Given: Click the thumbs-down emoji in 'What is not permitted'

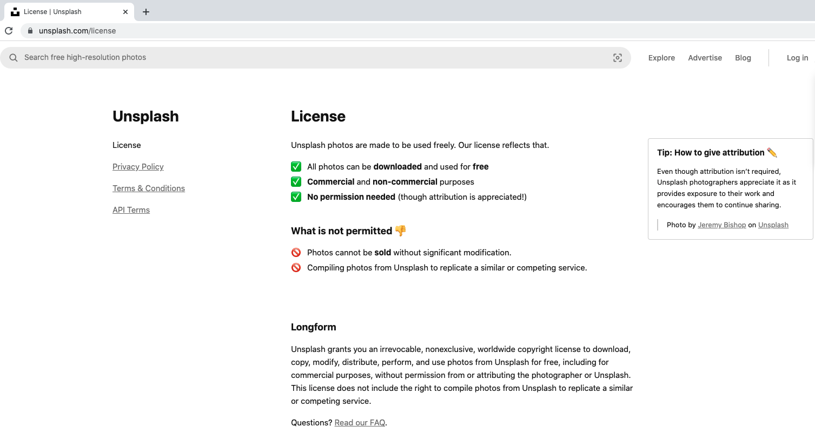Looking at the screenshot, I should (x=400, y=231).
